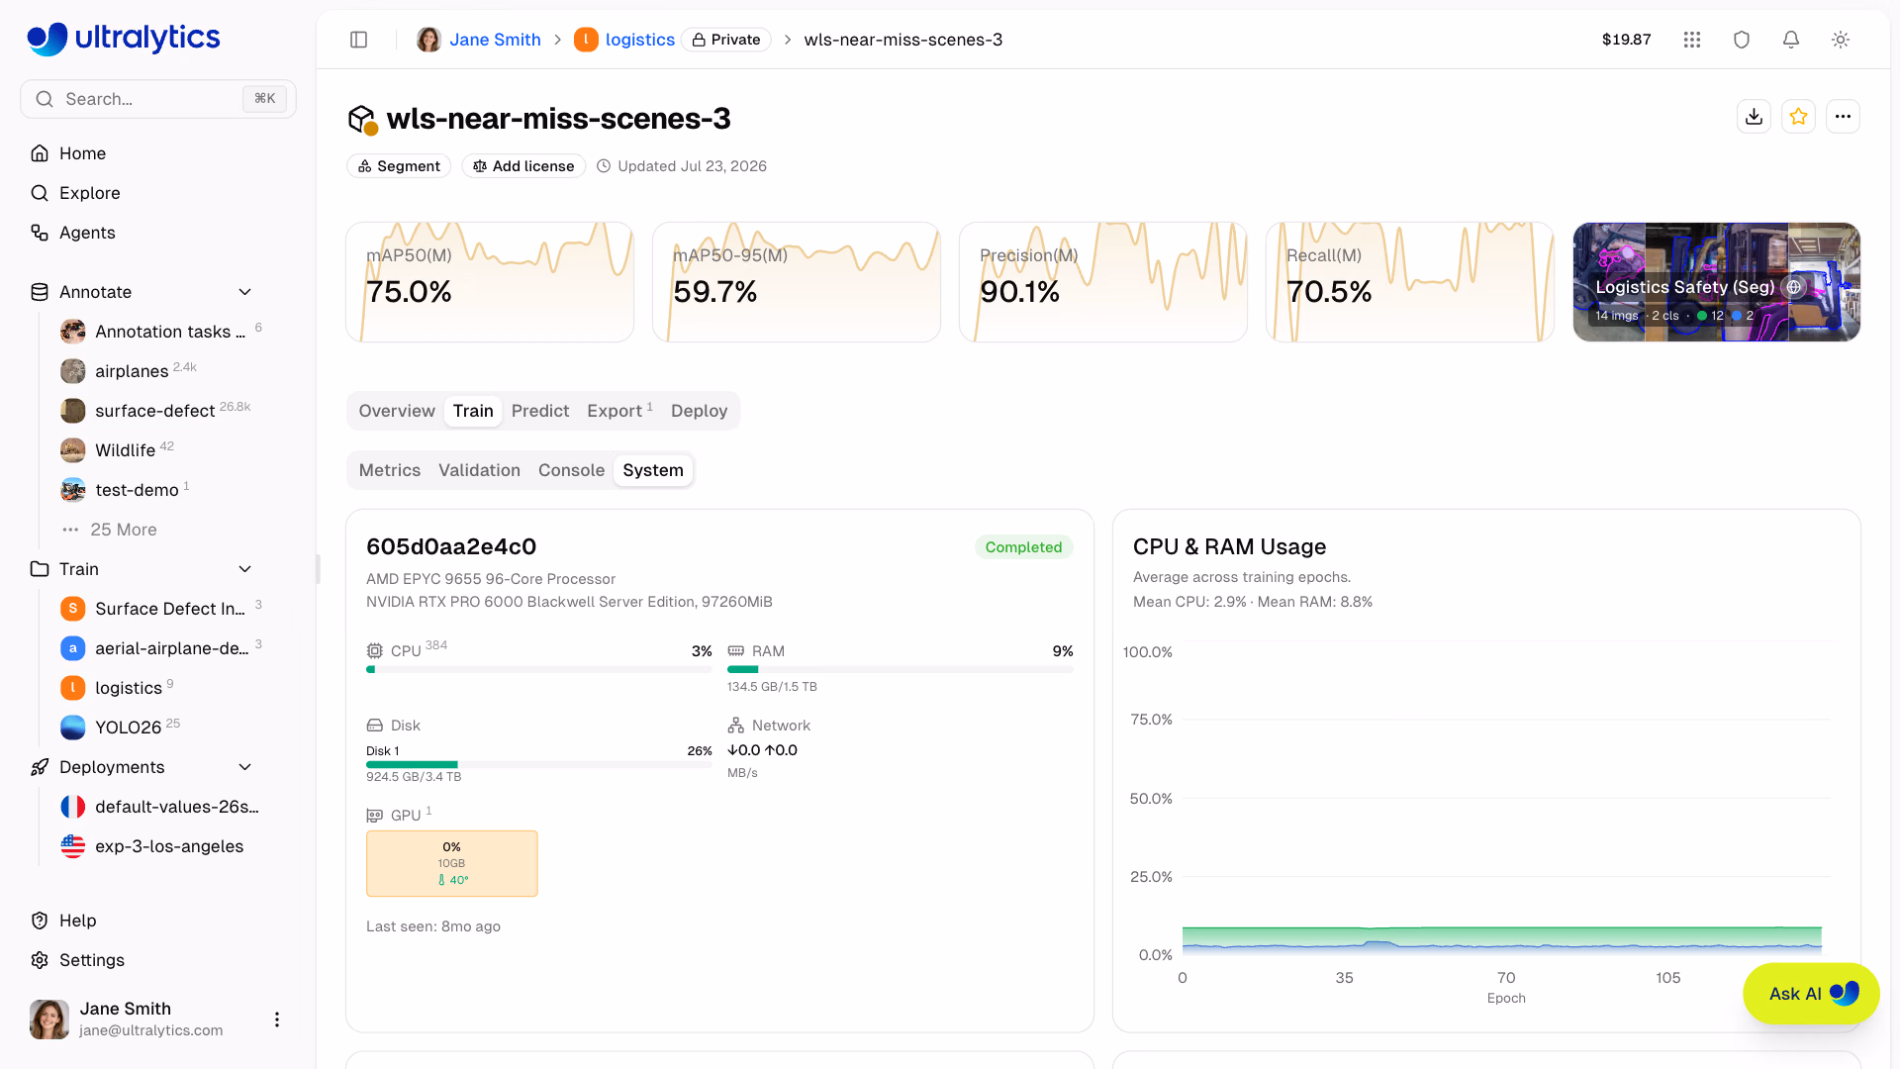Click the shield icon in header
The width and height of the screenshot is (1900, 1069).
coord(1742,40)
